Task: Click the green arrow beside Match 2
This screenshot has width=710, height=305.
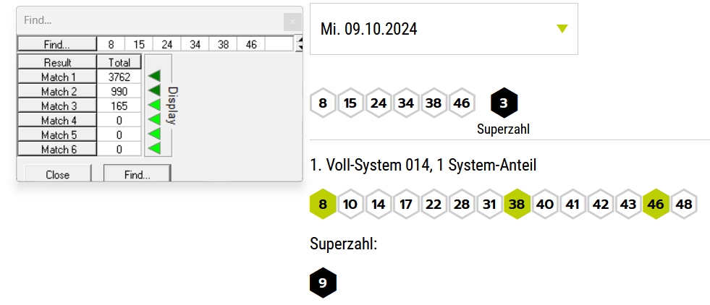Action: click(154, 90)
